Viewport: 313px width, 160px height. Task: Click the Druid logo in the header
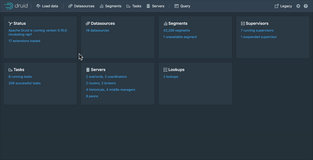[16, 6]
